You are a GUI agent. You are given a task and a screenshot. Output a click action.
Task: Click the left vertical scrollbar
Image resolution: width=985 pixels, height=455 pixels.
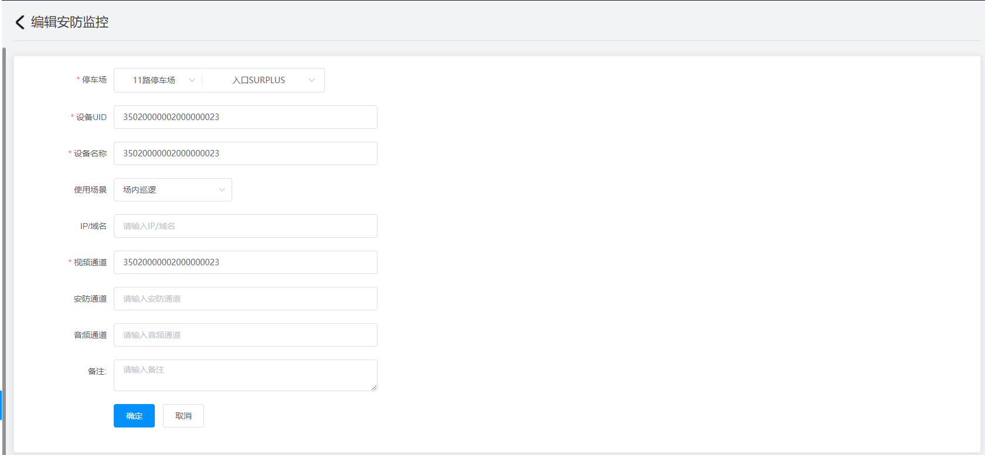point(4,234)
